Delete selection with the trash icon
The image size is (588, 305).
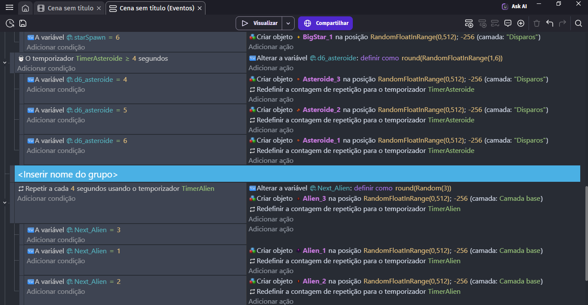tap(537, 23)
